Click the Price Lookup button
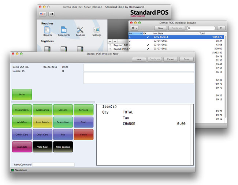Screen dimensions: 238x185 click(63, 147)
